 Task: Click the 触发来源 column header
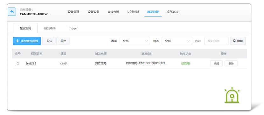101,54
